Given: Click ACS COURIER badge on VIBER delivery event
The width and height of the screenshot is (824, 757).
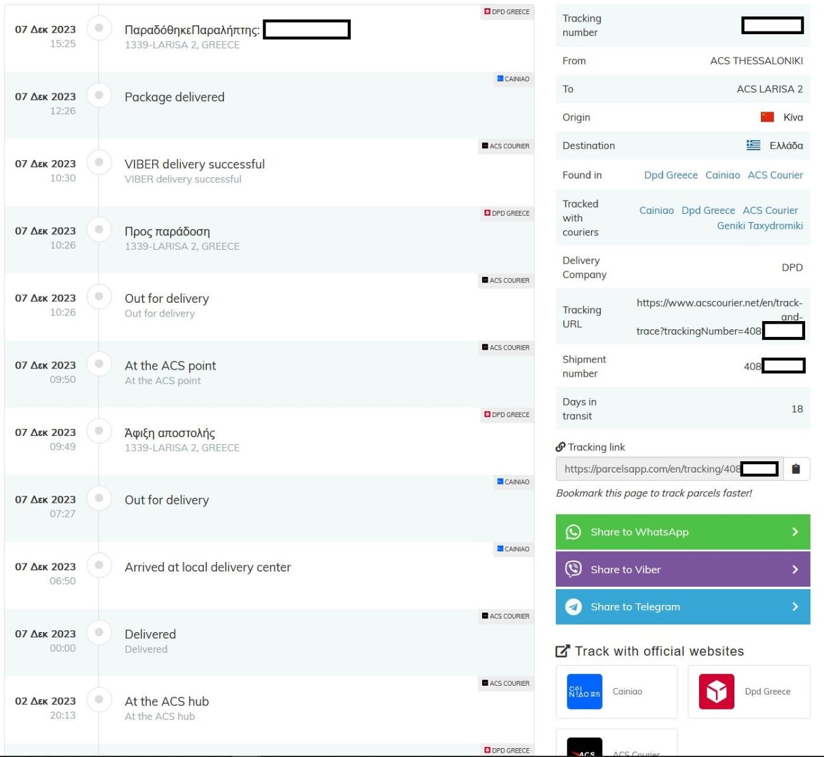Looking at the screenshot, I should [505, 146].
